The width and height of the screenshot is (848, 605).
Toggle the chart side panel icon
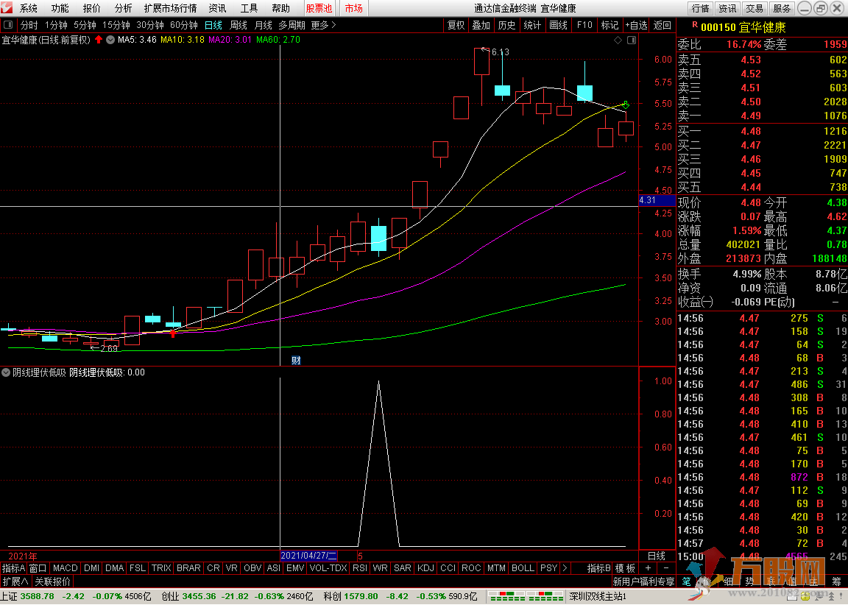click(x=631, y=40)
